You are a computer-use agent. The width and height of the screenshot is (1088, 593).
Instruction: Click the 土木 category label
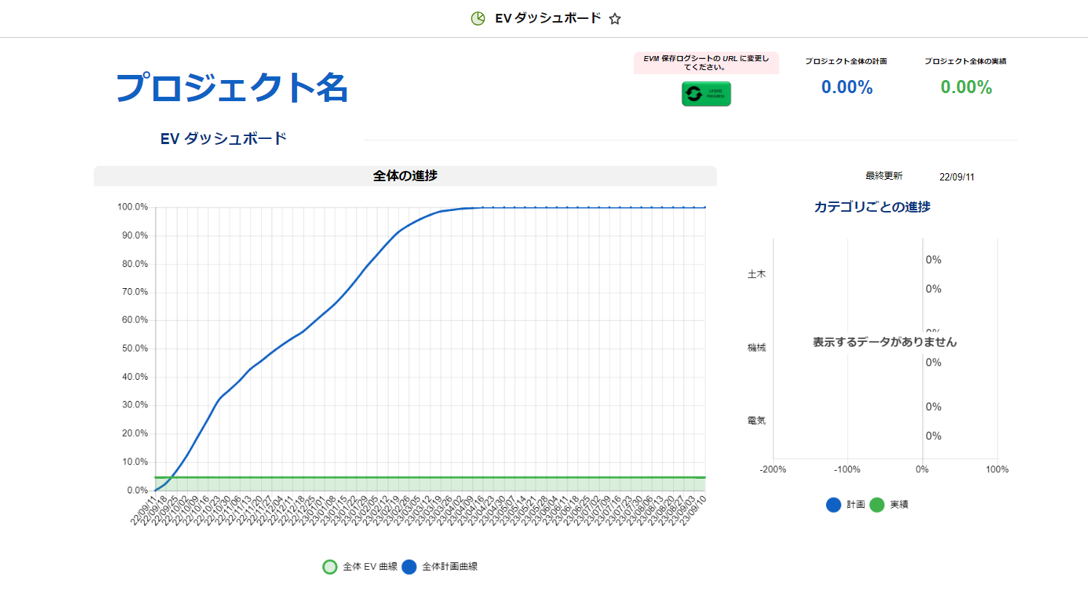(757, 274)
